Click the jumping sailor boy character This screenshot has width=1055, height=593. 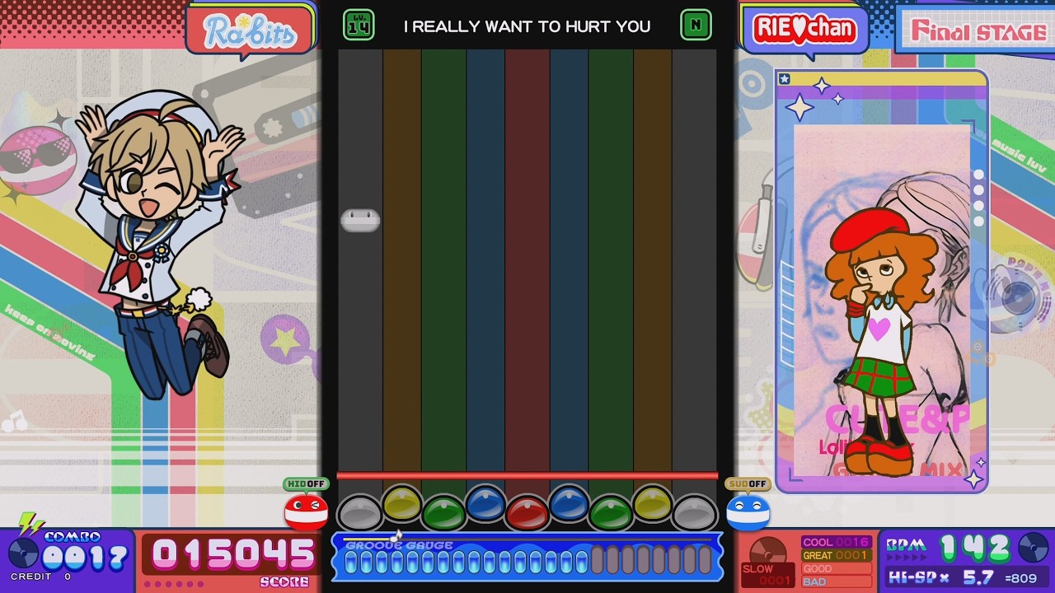point(157,247)
